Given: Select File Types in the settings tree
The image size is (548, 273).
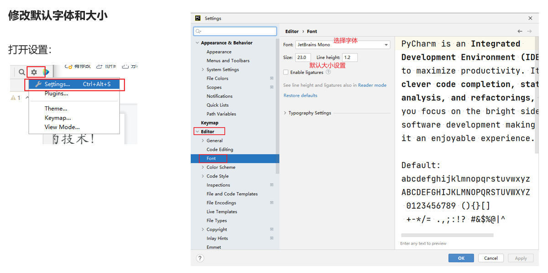Looking at the screenshot, I should [x=217, y=221].
